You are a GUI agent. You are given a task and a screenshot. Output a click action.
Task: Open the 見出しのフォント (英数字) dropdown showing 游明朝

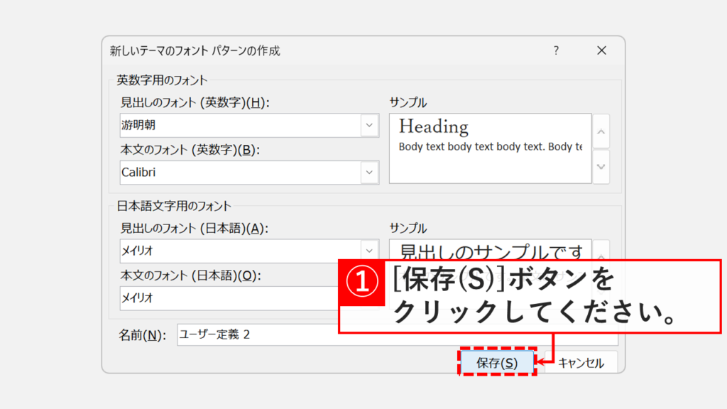click(368, 124)
